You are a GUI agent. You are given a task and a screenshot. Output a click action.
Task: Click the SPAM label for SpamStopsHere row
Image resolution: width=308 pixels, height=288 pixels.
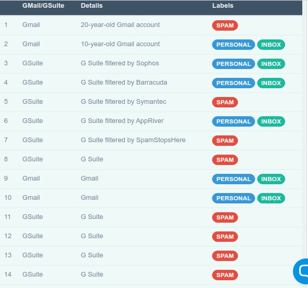[x=225, y=141]
